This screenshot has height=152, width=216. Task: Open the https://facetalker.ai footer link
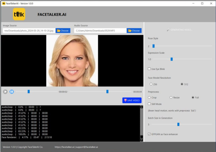coord(64,147)
